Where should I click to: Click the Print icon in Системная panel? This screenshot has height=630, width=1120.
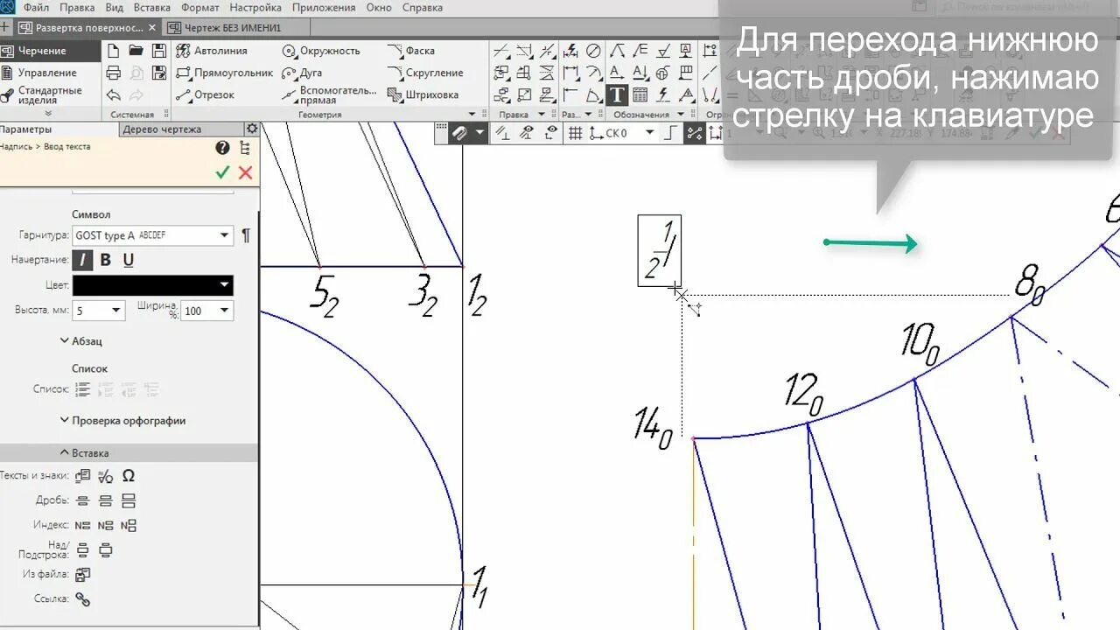point(113,73)
